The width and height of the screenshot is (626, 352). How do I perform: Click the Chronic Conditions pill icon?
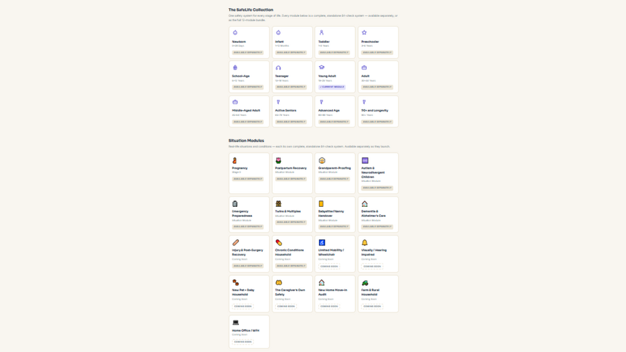tap(278, 242)
